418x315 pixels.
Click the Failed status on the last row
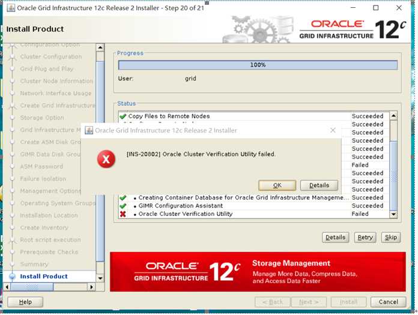(x=360, y=214)
